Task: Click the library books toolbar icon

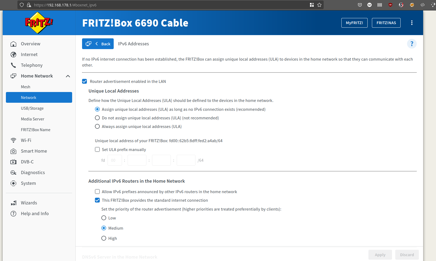Action: coord(380,5)
